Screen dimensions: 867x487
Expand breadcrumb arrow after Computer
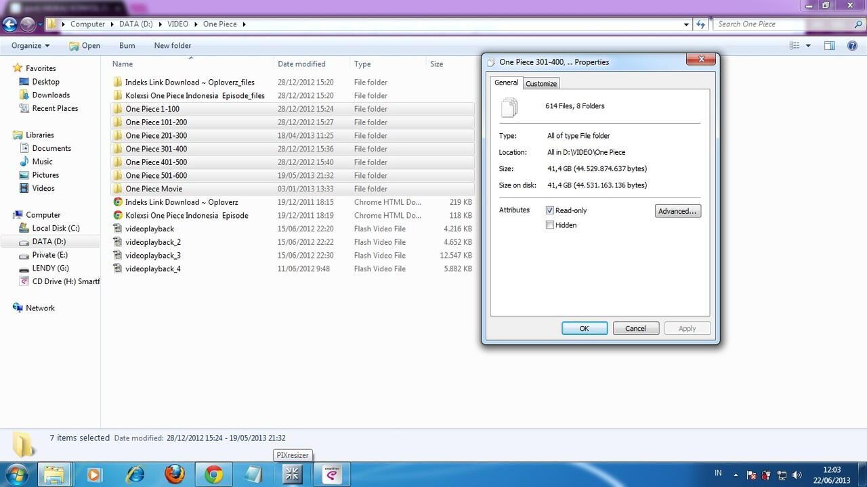(112, 24)
